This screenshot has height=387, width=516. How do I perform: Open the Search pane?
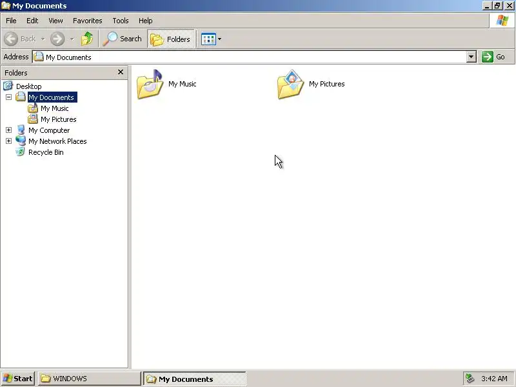pos(122,39)
